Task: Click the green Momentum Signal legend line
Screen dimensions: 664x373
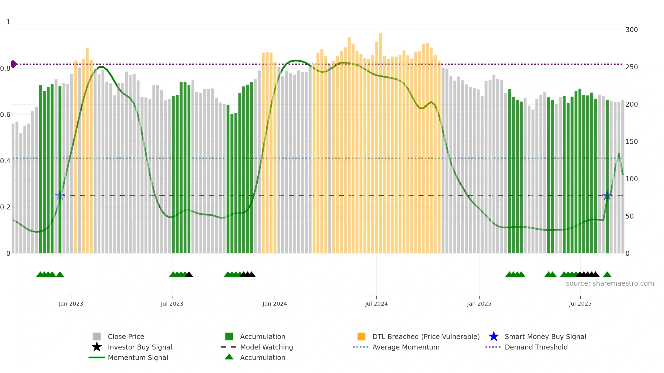Action: (x=97, y=358)
